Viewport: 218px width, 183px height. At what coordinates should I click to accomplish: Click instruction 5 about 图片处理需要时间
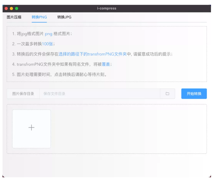click(x=60, y=74)
